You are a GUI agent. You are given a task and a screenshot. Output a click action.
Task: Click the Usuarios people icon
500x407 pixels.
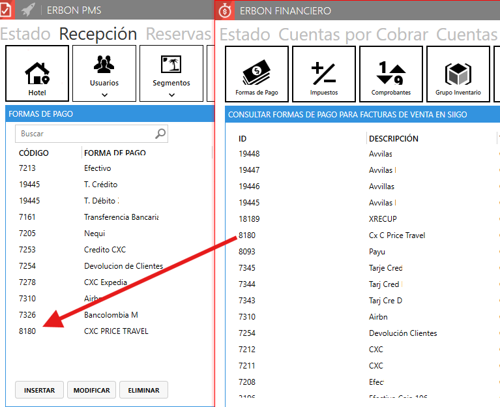click(x=104, y=65)
